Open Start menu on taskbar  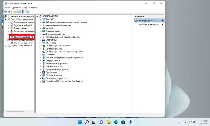coord(80,122)
